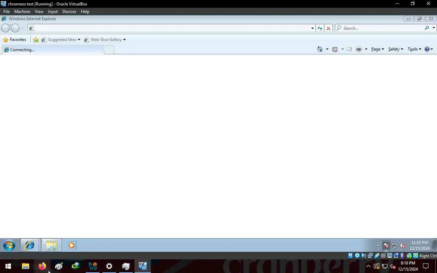
Task: Show hidden icons in host system tray
Action: (x=368, y=266)
